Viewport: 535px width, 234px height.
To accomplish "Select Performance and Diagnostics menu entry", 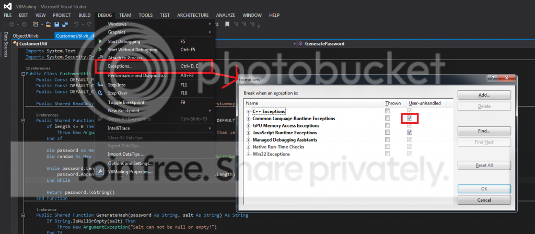I will [x=155, y=75].
